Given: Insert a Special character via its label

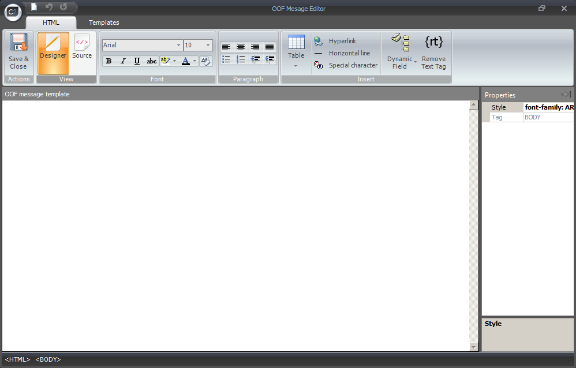Looking at the screenshot, I should [x=353, y=65].
